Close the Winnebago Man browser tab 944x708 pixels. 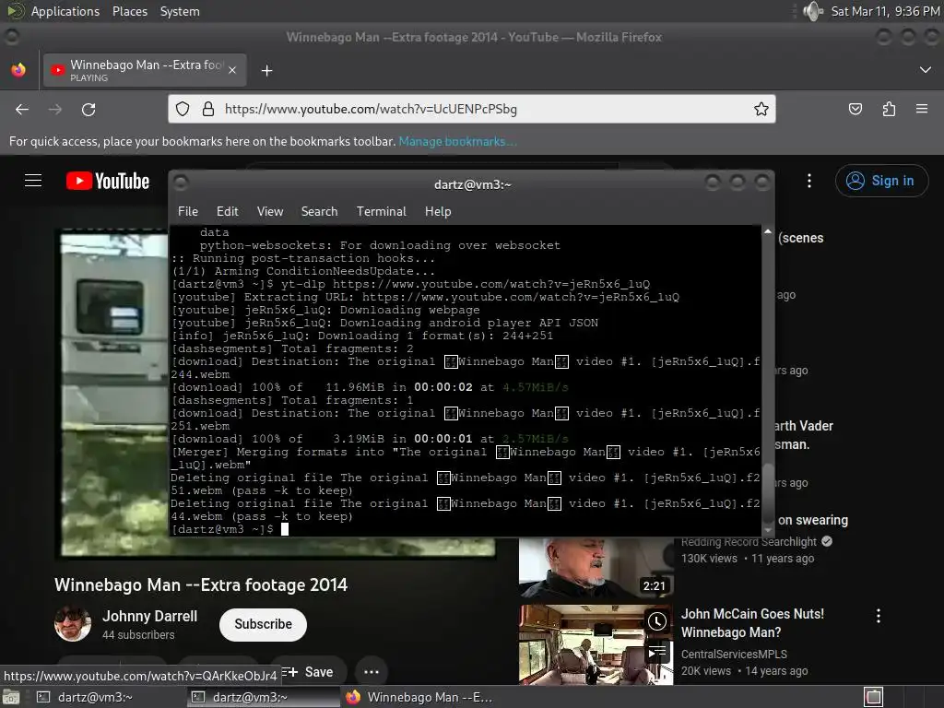pyautogui.click(x=232, y=70)
